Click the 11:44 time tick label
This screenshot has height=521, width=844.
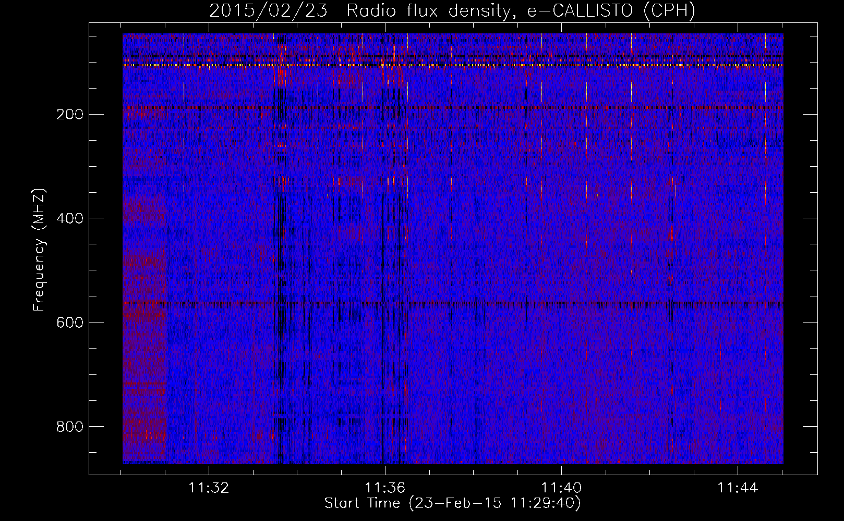point(738,488)
